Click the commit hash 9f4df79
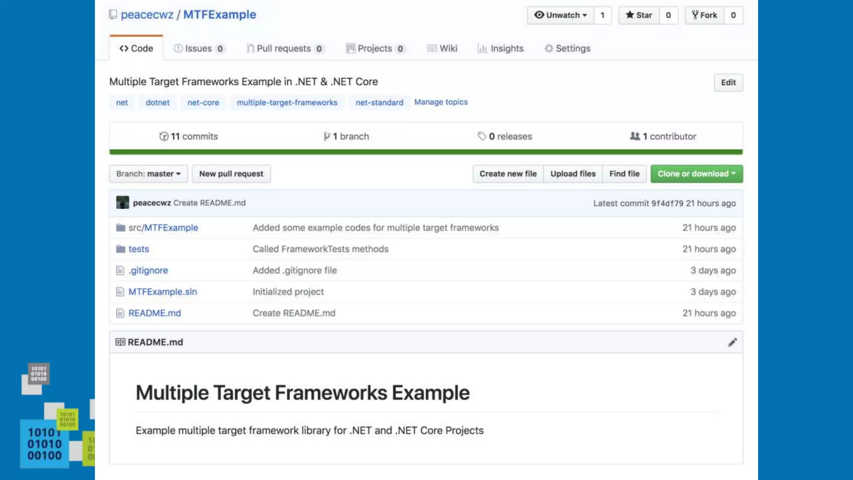The width and height of the screenshot is (853, 480). tap(667, 203)
